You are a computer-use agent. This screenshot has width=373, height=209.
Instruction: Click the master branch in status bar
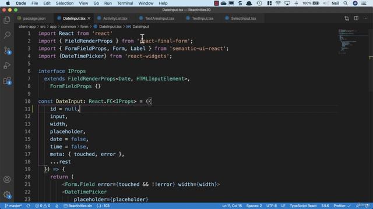13,206
